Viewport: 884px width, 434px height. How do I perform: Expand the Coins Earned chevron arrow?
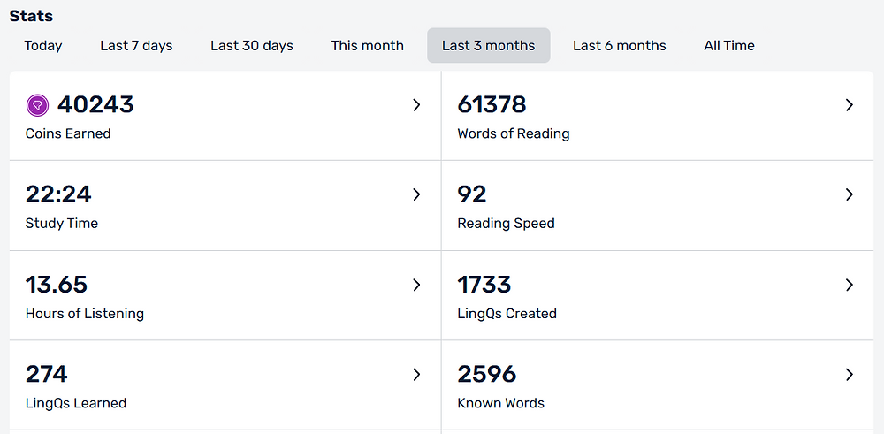click(x=416, y=105)
